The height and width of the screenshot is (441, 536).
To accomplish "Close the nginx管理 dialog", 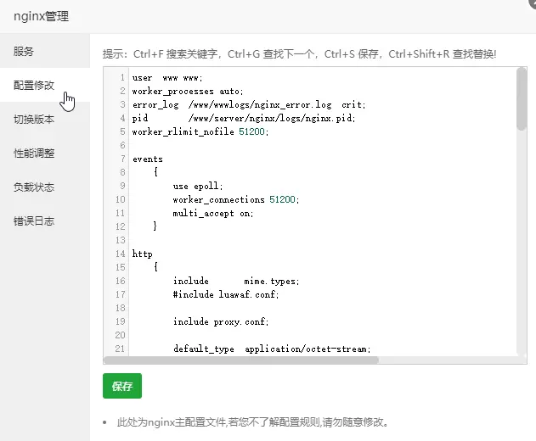I will tap(532, 2).
